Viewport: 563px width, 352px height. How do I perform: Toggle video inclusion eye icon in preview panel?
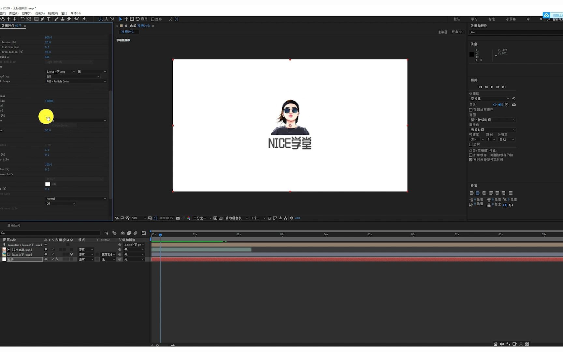495,105
